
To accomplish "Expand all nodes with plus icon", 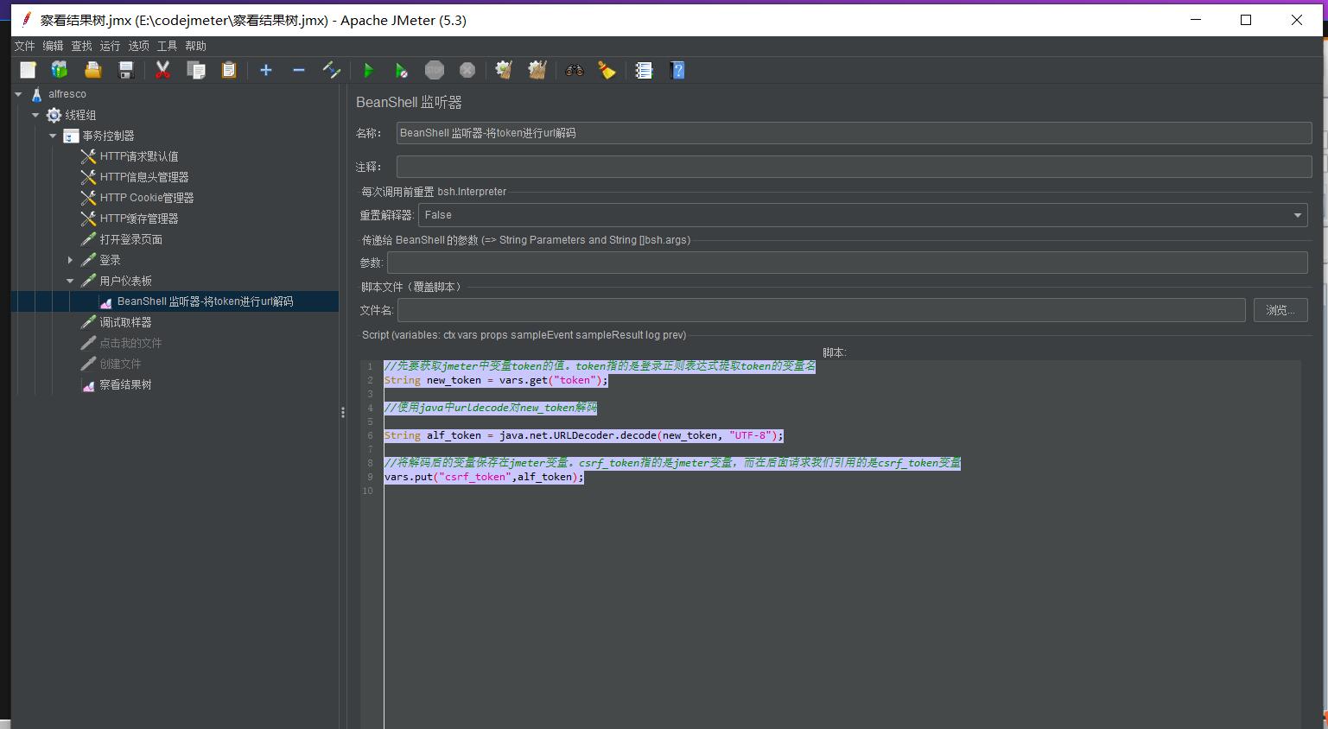I will tap(266, 70).
